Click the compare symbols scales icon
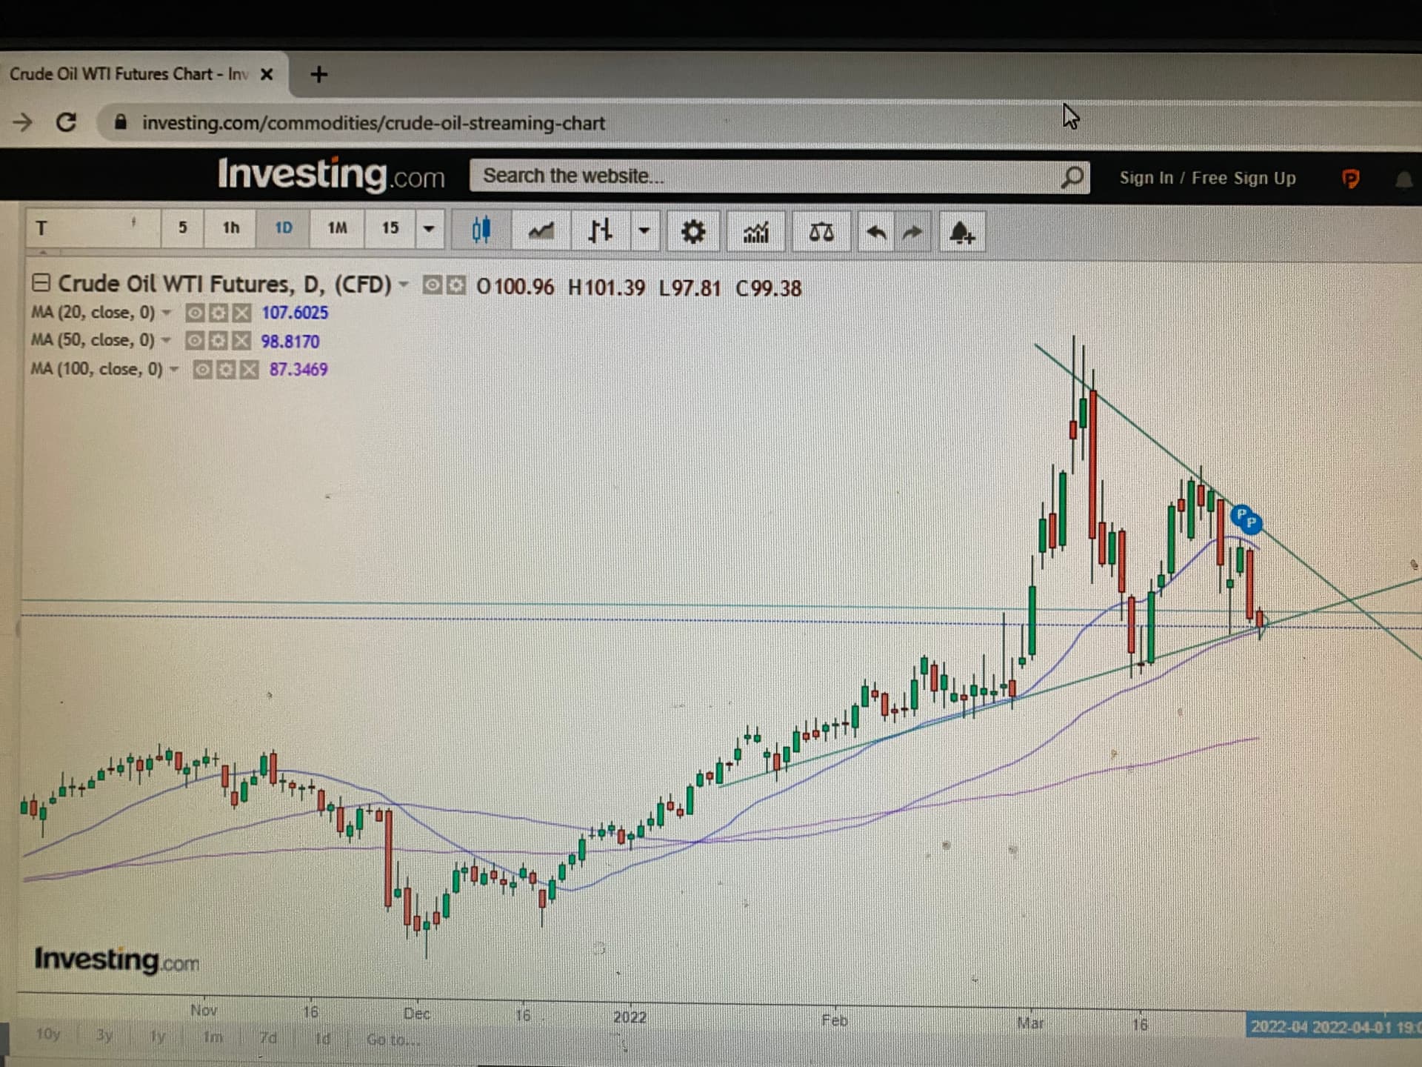 (x=821, y=233)
